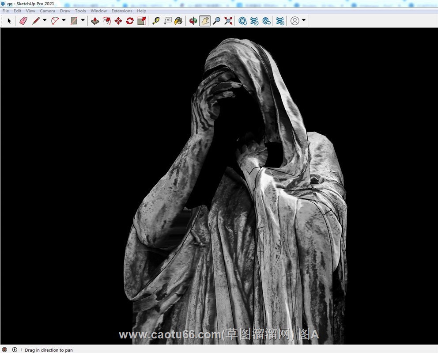
Task: Switch to the Orbit tool
Action: point(193,21)
